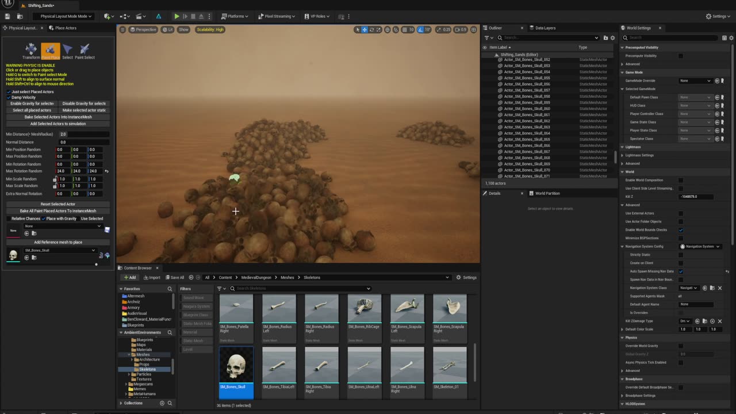Expand the Collections panel
Screen dimensions: 736x414
(x=121, y=403)
